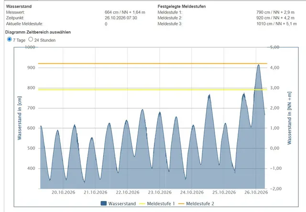
Task: Click the orange Meldestufe 2 threshold line in chart
Action: coord(153,64)
